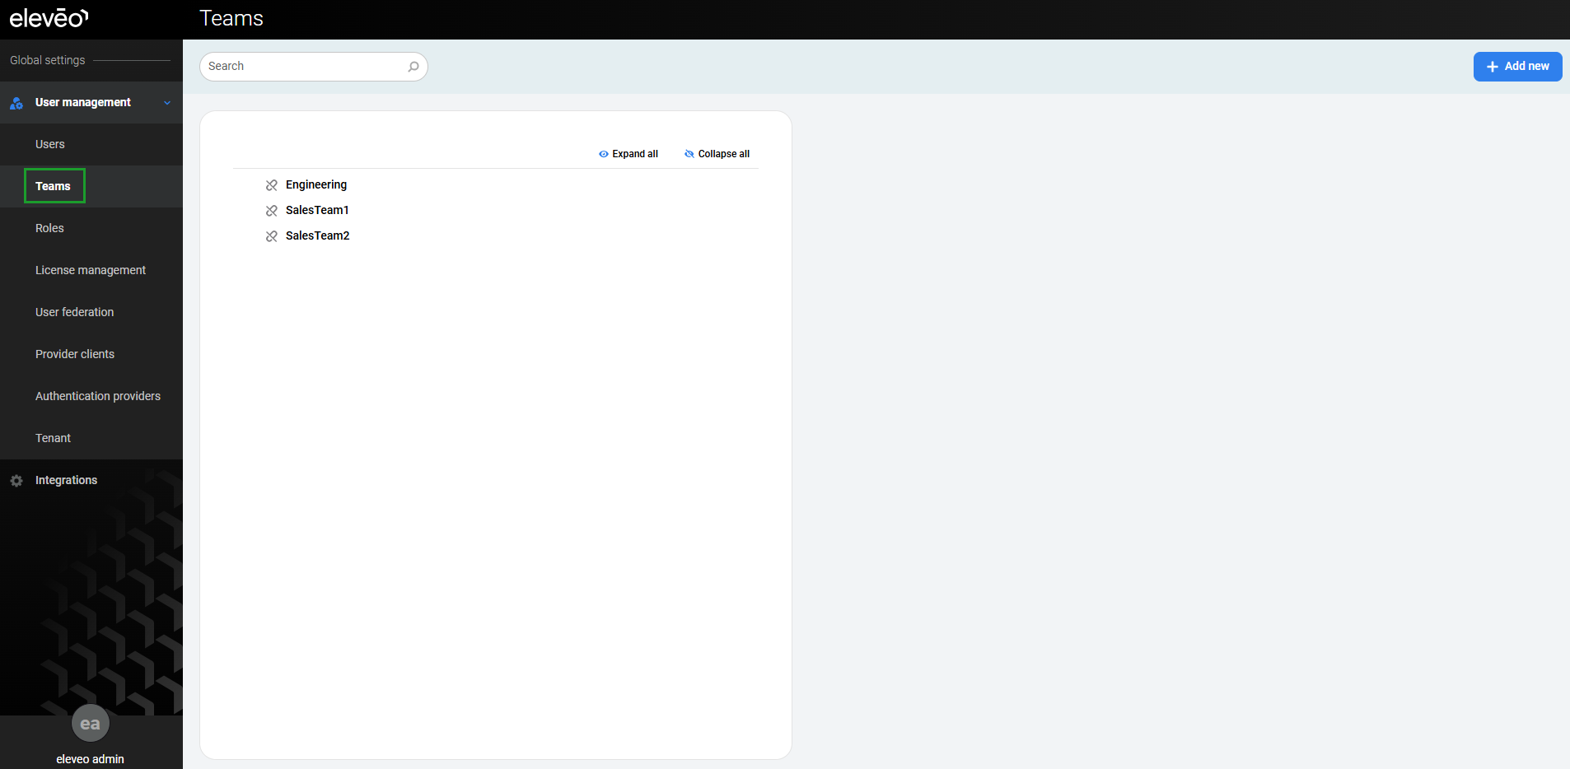The image size is (1570, 769).
Task: Open the eleveo admin avatar
Action: (x=91, y=724)
